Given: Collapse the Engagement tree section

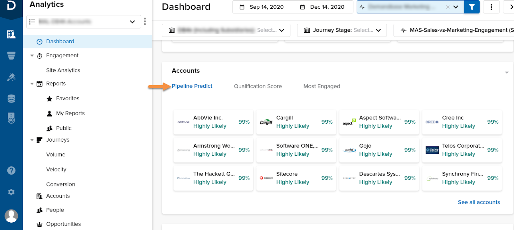Looking at the screenshot, I should 32,56.
